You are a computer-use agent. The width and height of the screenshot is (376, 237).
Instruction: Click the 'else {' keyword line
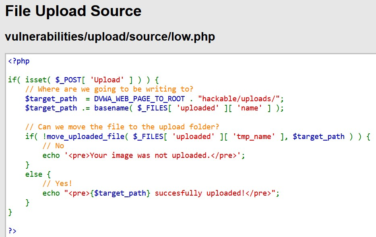point(38,174)
